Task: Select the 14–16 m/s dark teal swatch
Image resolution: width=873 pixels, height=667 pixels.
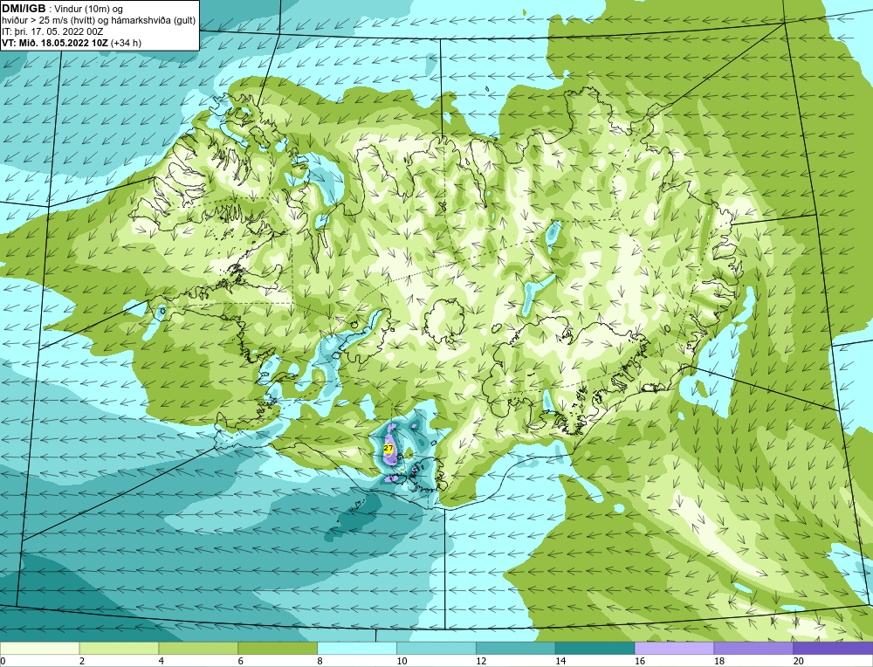Action: (595, 648)
